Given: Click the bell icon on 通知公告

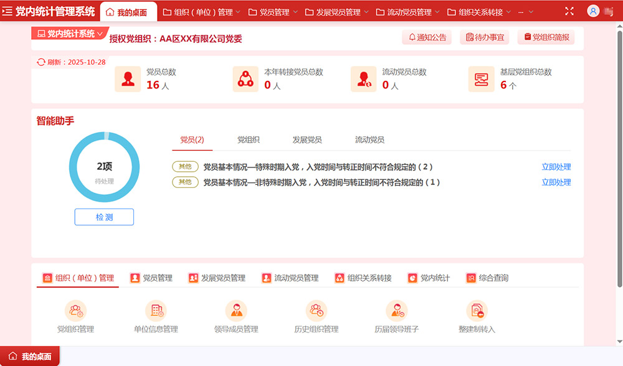Looking at the screenshot, I should pyautogui.click(x=412, y=37).
